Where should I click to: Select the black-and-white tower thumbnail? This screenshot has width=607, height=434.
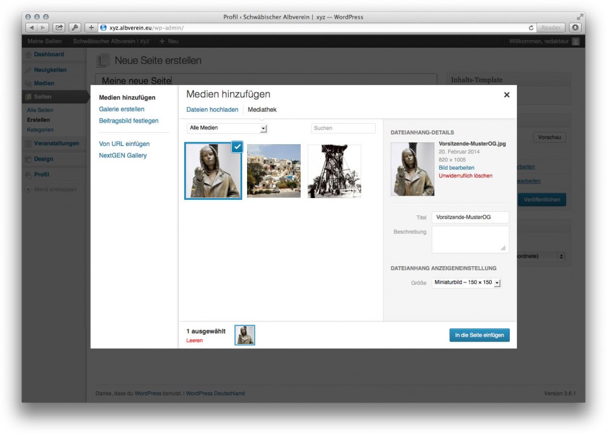(335, 171)
